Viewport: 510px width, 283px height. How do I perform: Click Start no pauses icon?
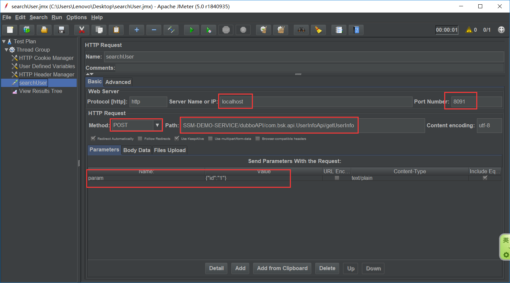point(209,30)
